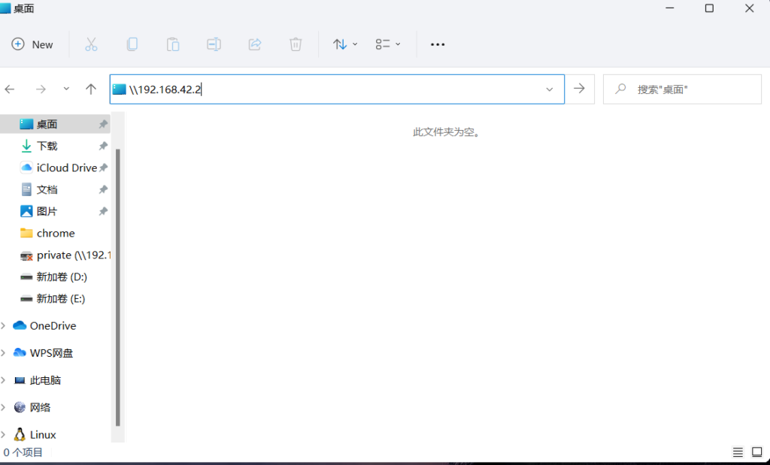770x465 pixels.
Task: Click the New button in toolbar
Action: 32,44
